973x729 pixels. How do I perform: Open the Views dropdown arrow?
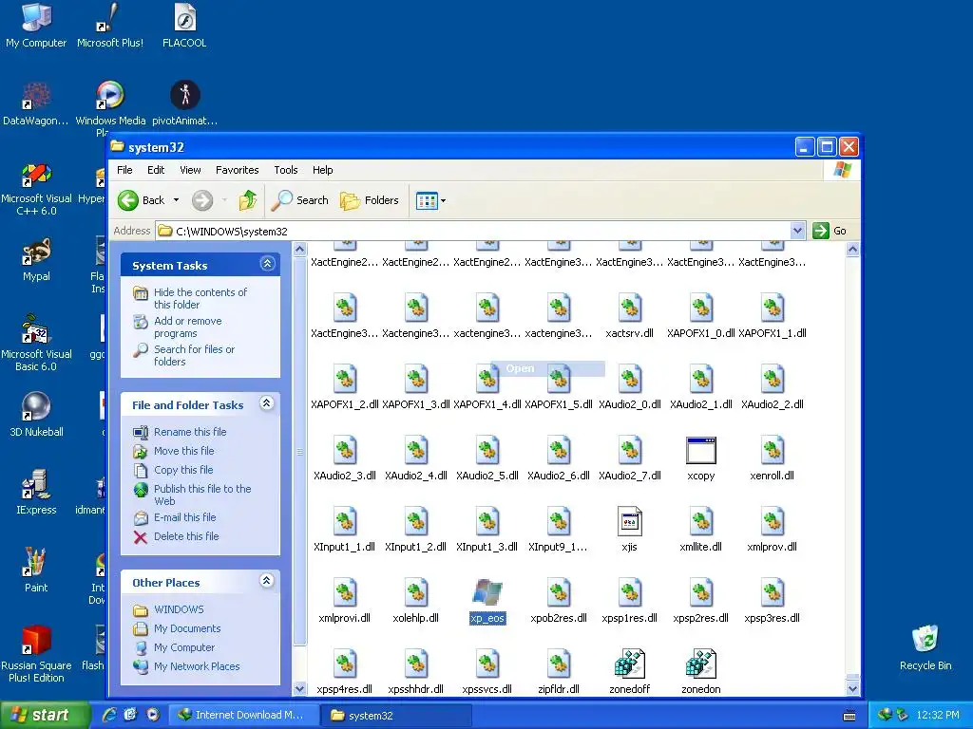click(x=443, y=201)
